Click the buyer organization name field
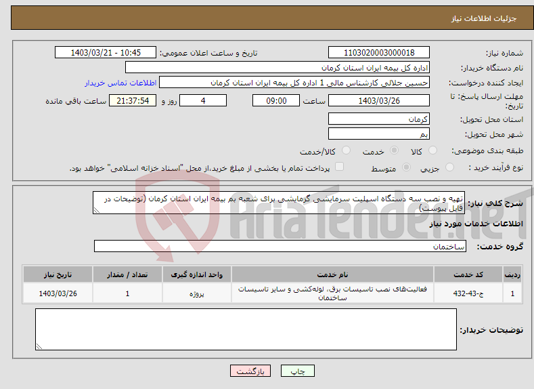 (277, 68)
